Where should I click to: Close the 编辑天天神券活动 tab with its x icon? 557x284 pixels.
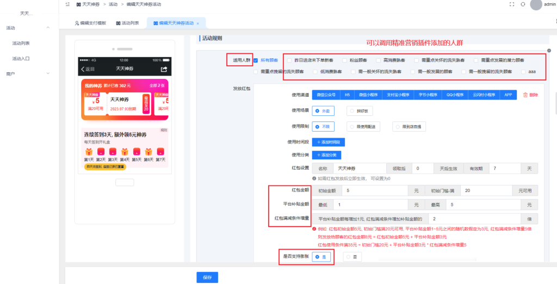coord(198,23)
